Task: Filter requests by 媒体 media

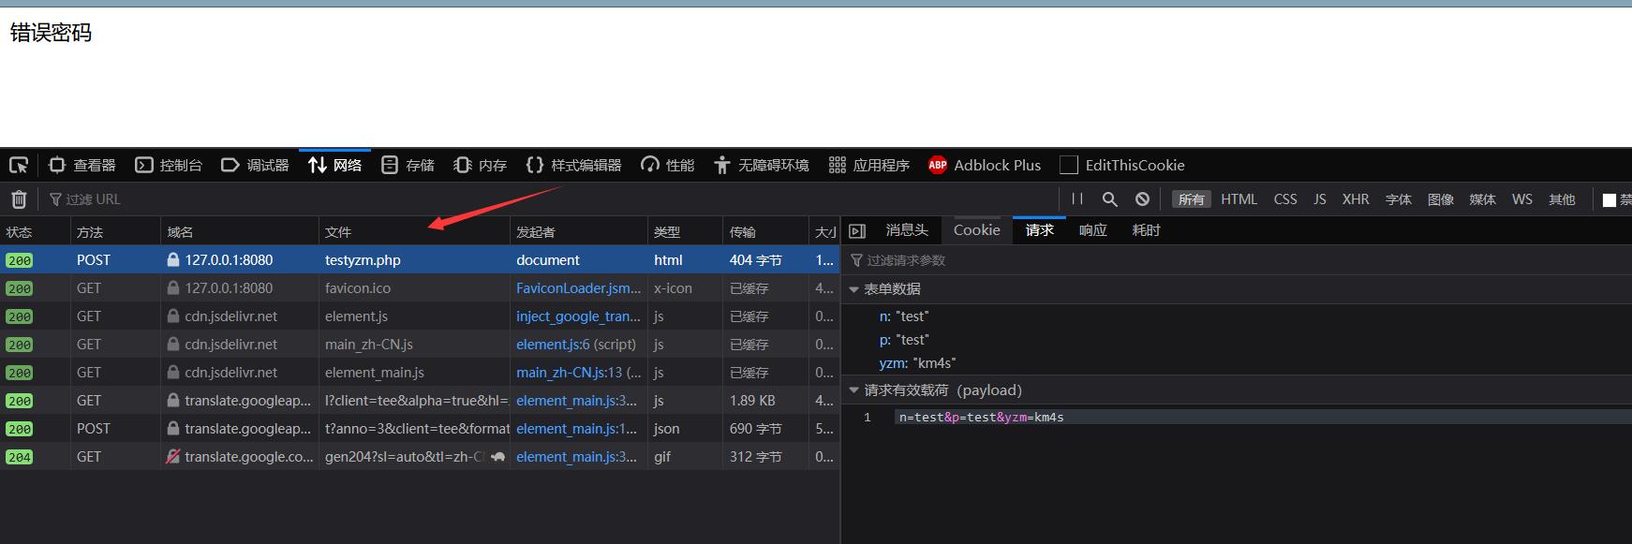Action: click(1482, 199)
